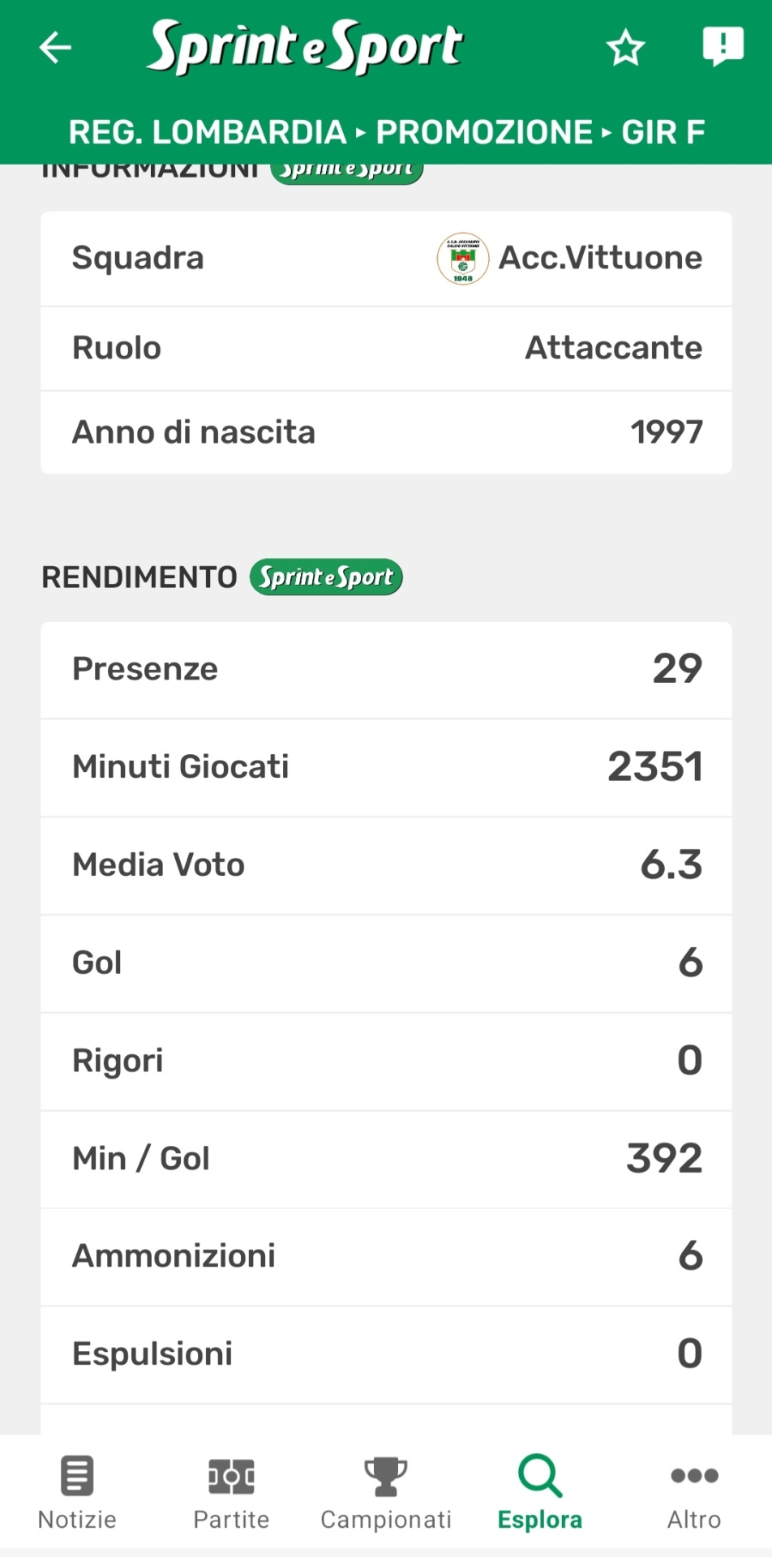The width and height of the screenshot is (772, 1557).
Task: Tap the Acc.Vittuone team crest icon
Action: point(462,259)
